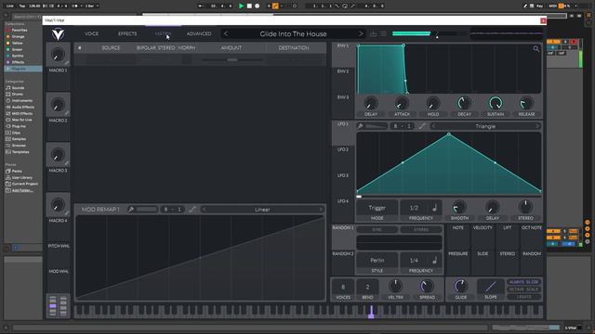The width and height of the screenshot is (595, 334).
Task: Open the Perlin STYLE dropdown
Action: tap(377, 261)
